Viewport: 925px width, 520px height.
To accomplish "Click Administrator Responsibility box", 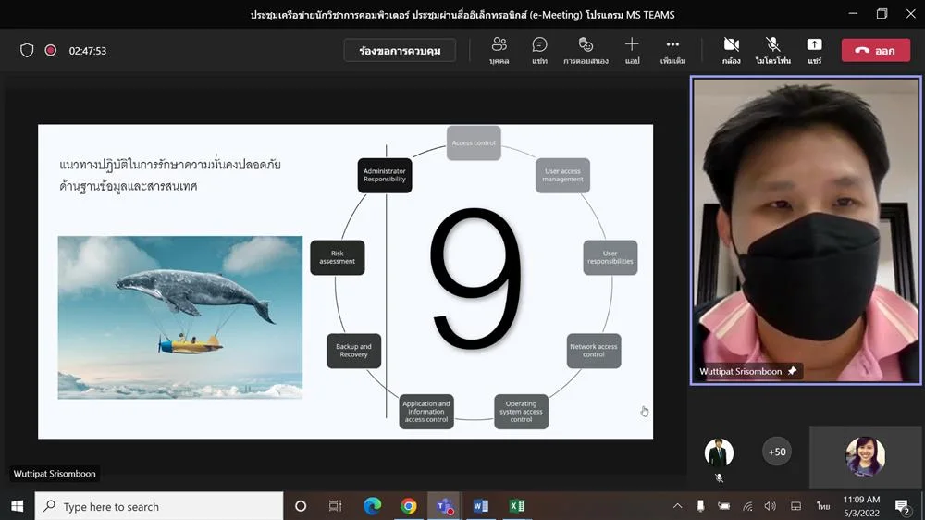I will coord(385,175).
